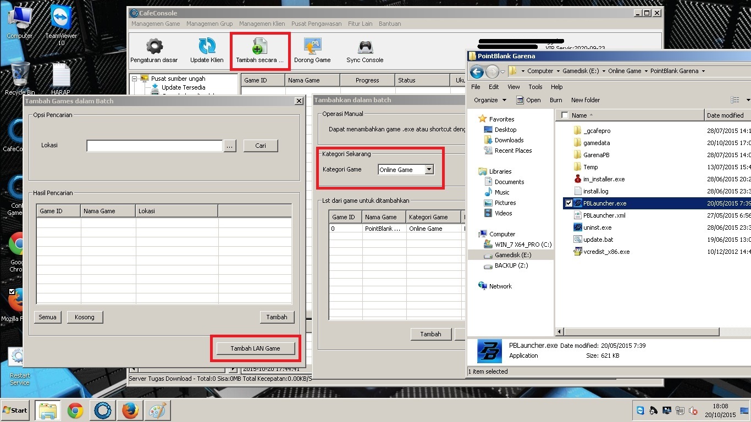Expand Computer breadcrumb arrow in Explorer

click(557, 71)
